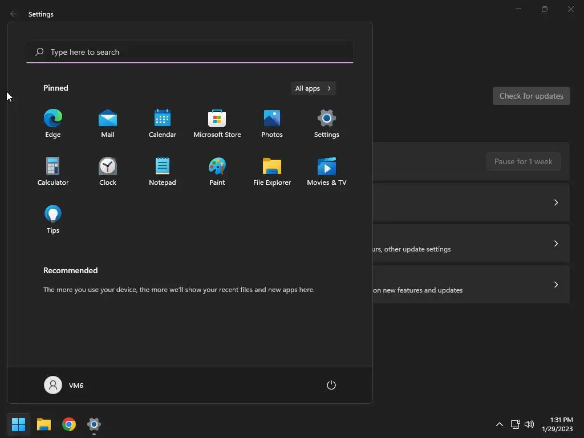Click Pause for 1 week button

(x=523, y=161)
